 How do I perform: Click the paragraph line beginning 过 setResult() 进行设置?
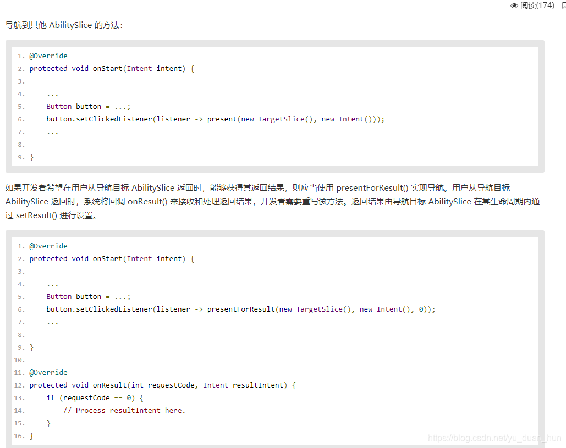tap(51, 215)
